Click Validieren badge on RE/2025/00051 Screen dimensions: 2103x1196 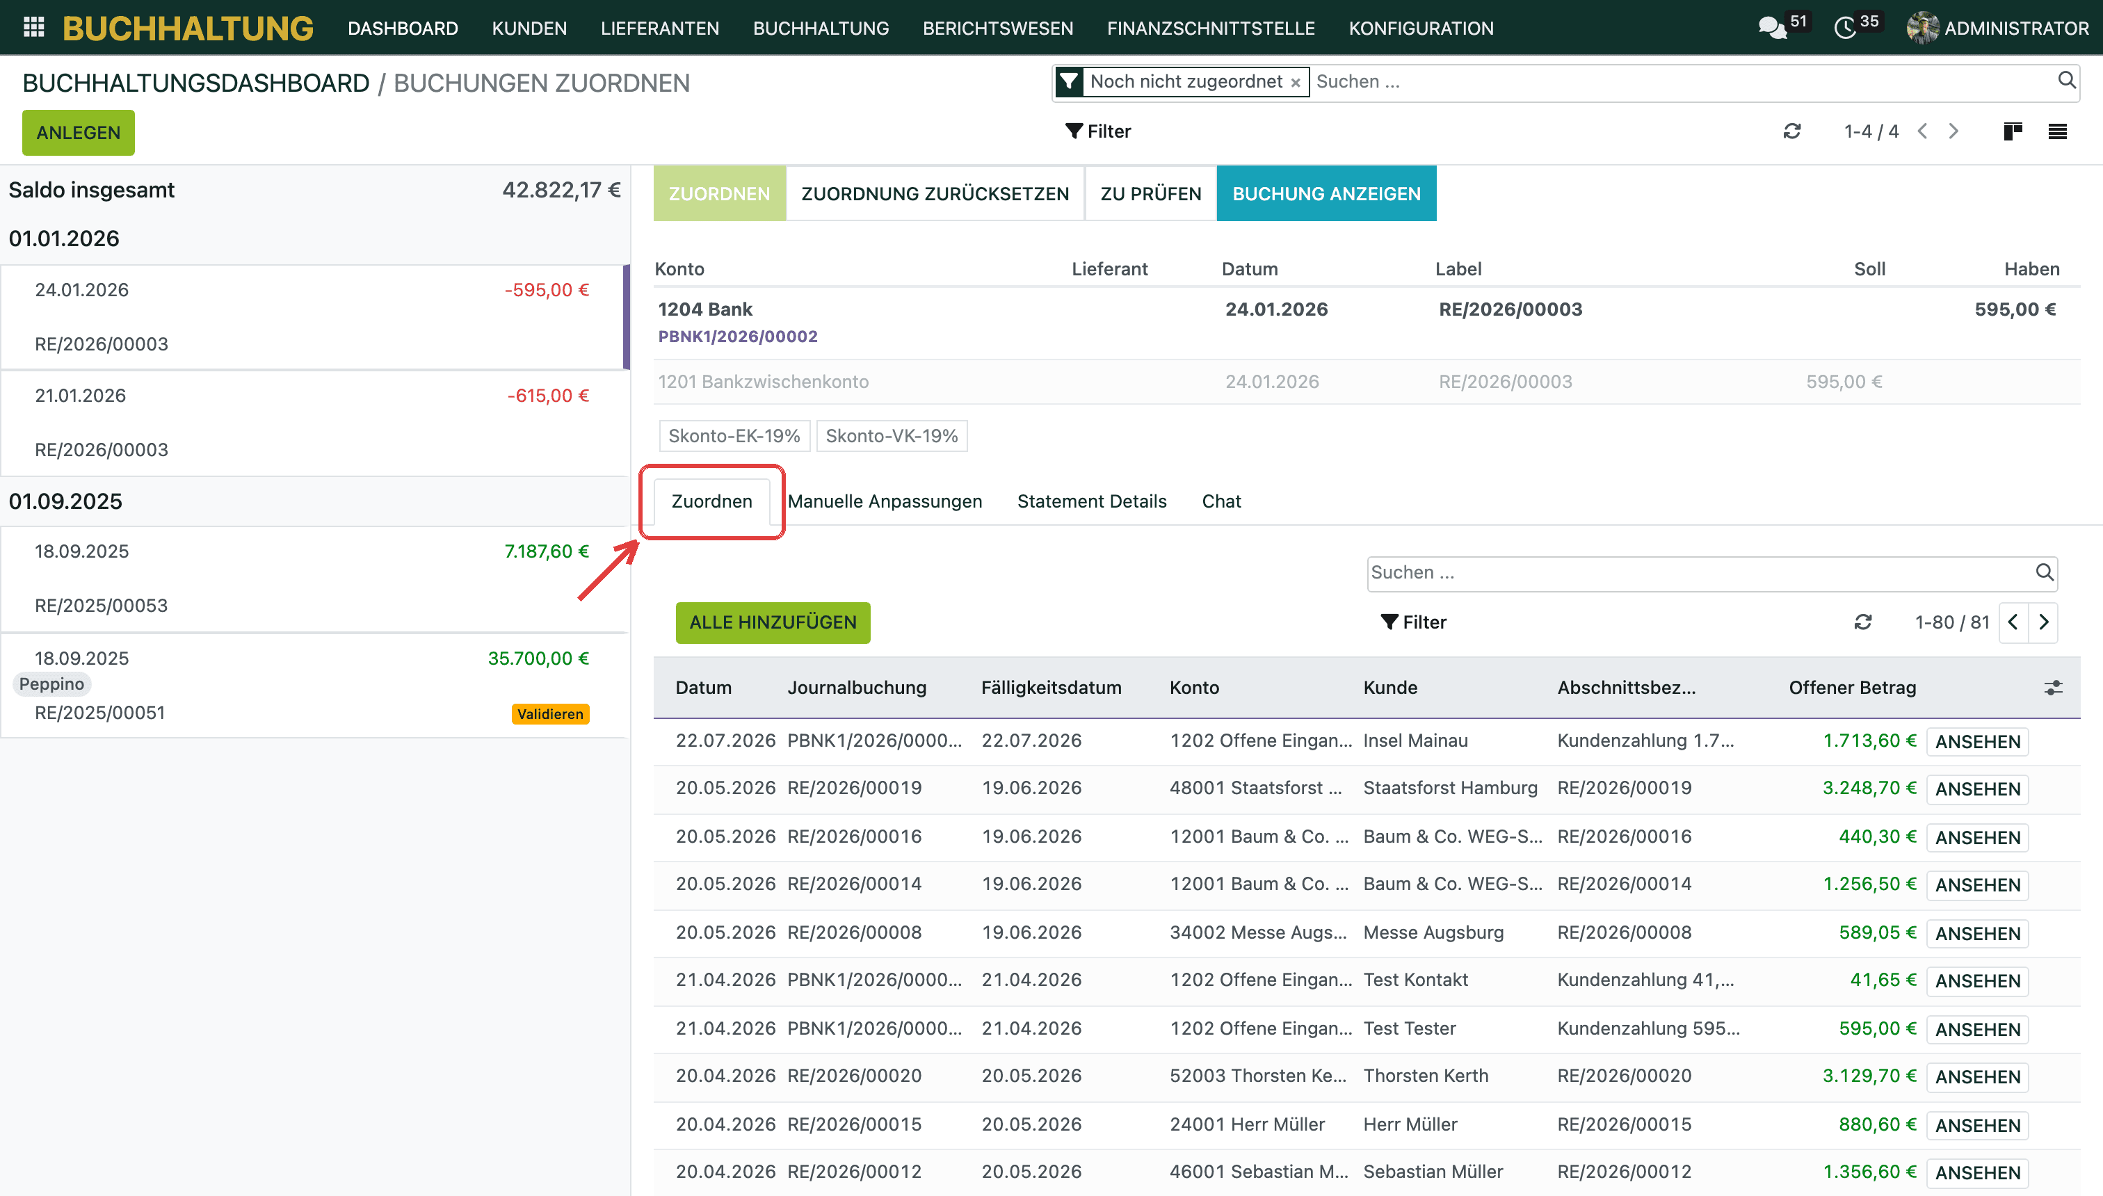[550, 714]
